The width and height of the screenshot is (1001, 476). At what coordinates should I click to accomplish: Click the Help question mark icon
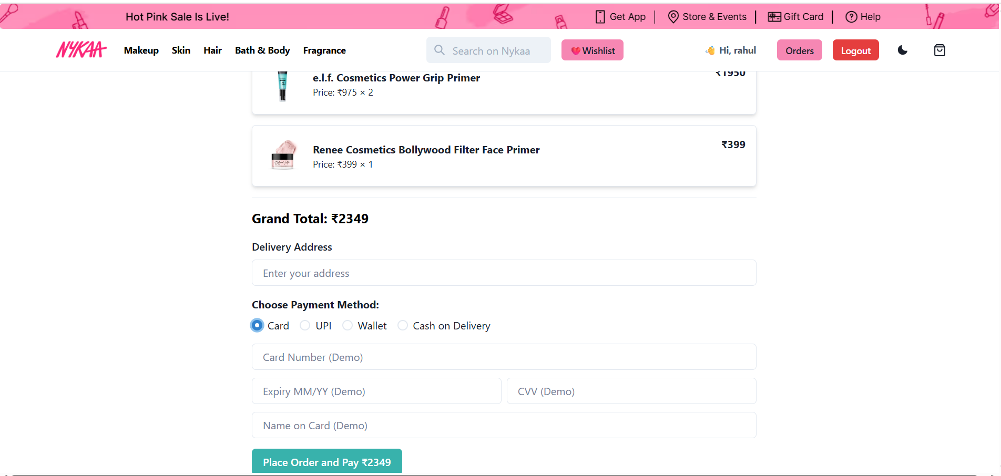coord(851,17)
